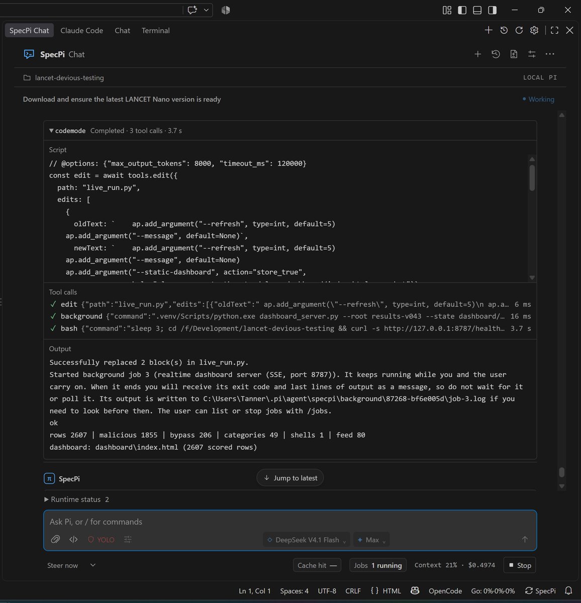Open the three-dot more actions menu

[550, 54]
